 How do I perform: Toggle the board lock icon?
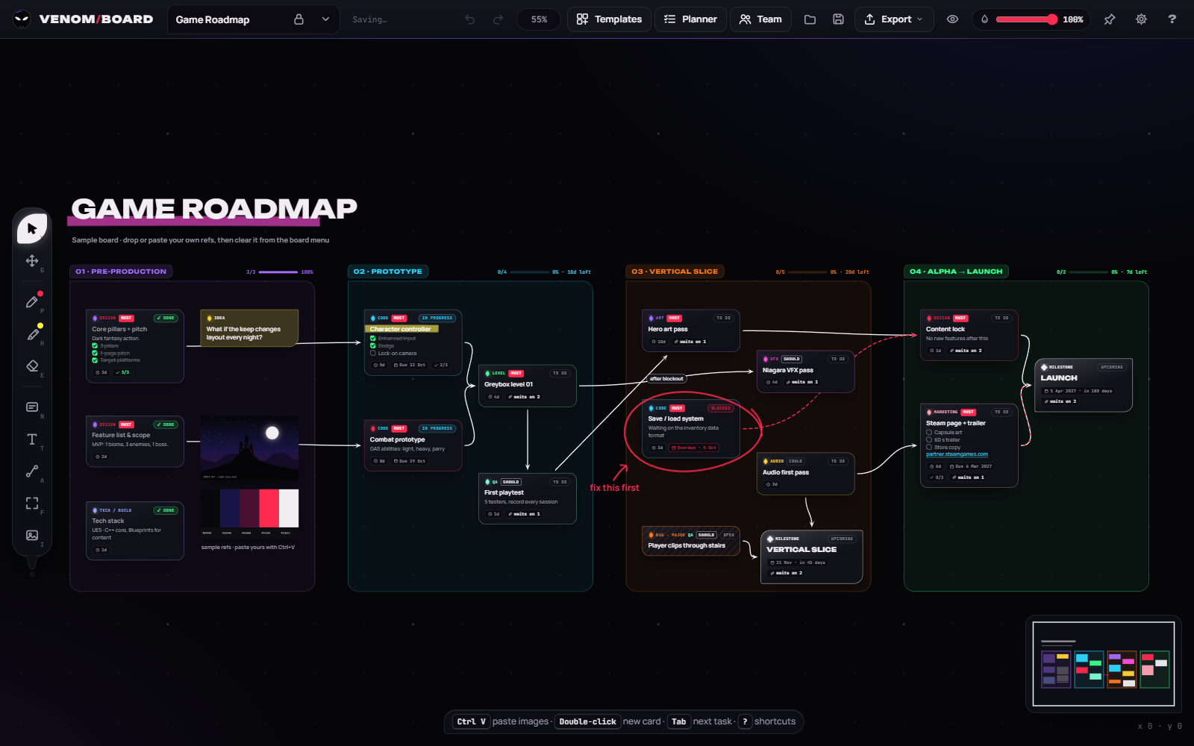(x=298, y=19)
